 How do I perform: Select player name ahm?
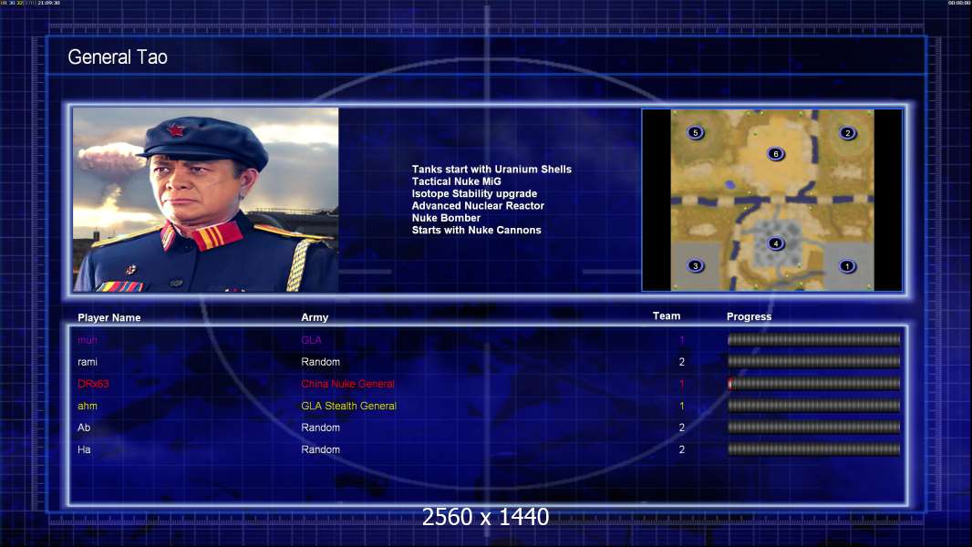(x=88, y=406)
